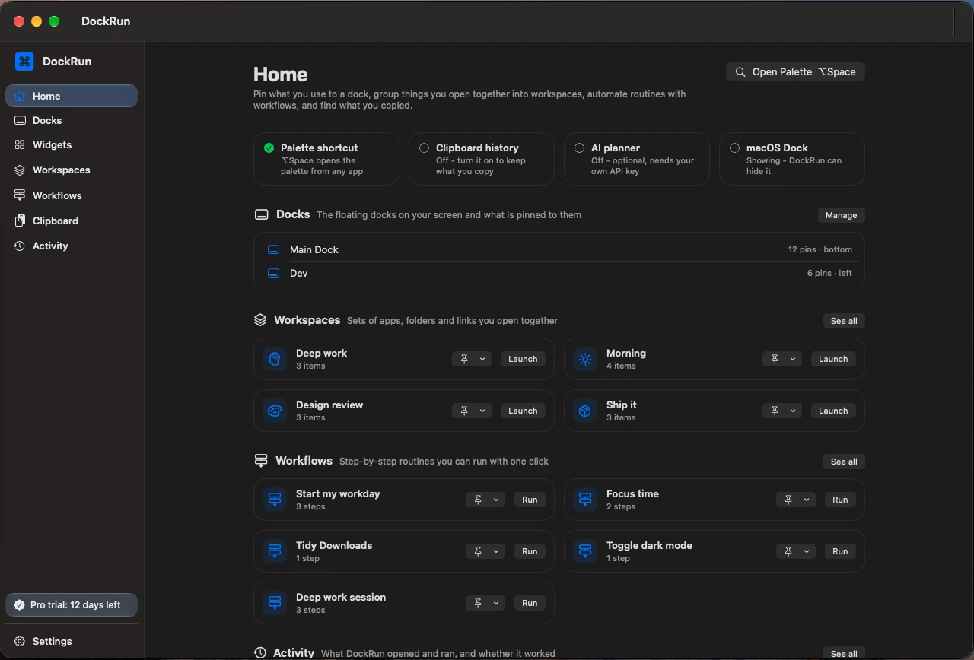Launch the Deep work workspace

[x=523, y=359]
